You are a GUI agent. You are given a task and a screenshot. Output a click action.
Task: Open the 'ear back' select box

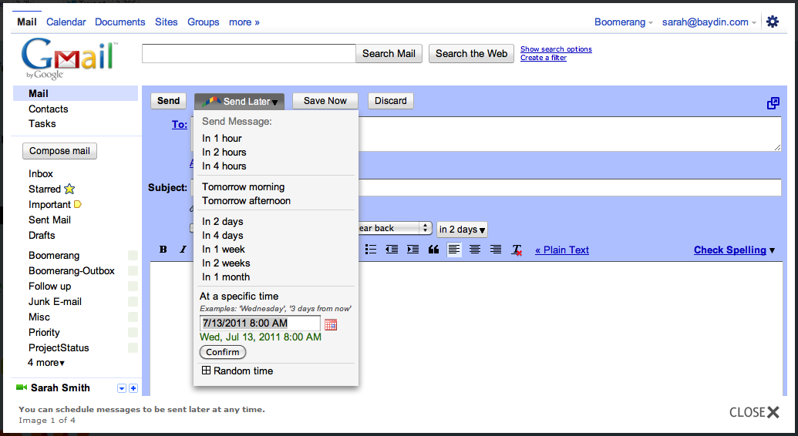coord(396,228)
